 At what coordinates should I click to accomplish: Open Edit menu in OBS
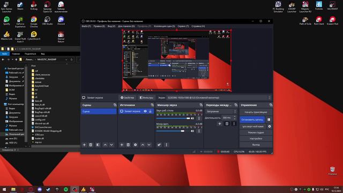(x=99, y=26)
